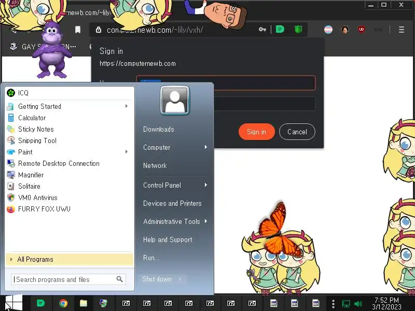Image resolution: width=415 pixels, height=311 pixels.
Task: Click the bookmark icon in browser toolbar
Action: coord(77,30)
